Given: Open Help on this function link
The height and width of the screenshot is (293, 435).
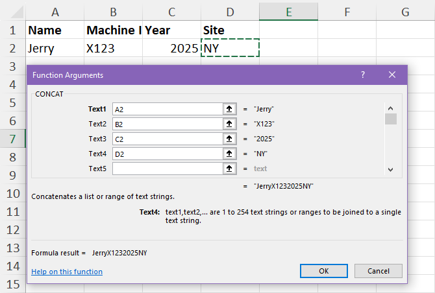Looking at the screenshot, I should (67, 272).
